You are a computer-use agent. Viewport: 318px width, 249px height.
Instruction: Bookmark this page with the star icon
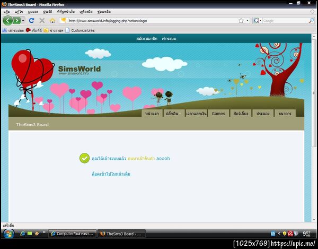pos(241,21)
